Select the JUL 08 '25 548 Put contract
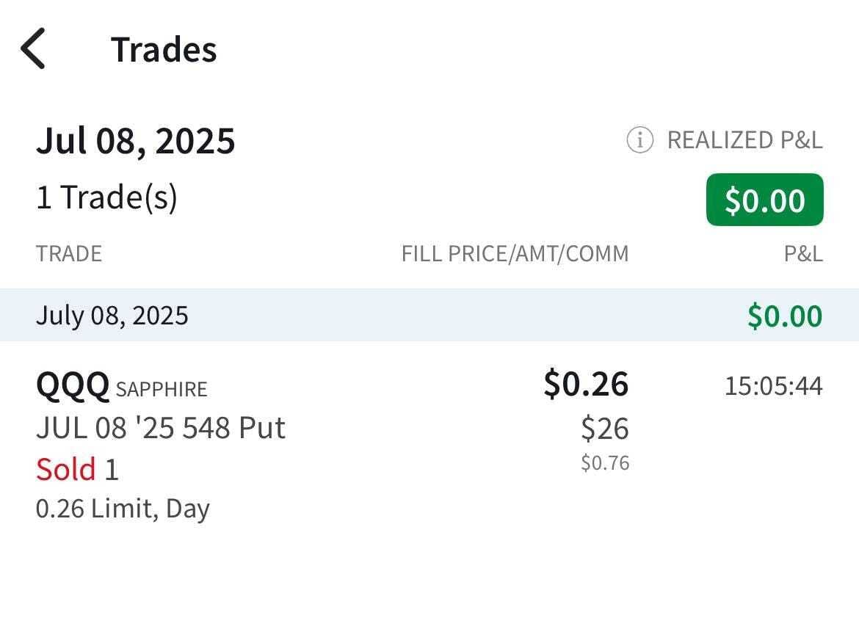Image resolution: width=859 pixels, height=618 pixels. [x=161, y=428]
